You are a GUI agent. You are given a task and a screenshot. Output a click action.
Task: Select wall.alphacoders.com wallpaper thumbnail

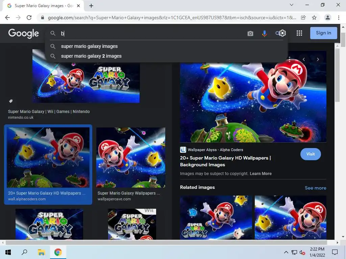coord(48,157)
